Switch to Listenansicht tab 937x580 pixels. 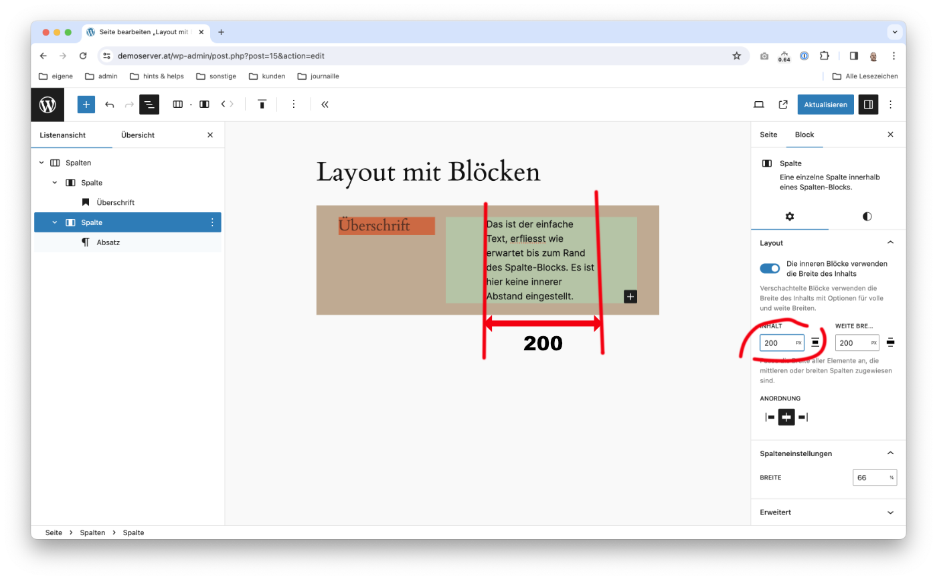[x=63, y=135]
